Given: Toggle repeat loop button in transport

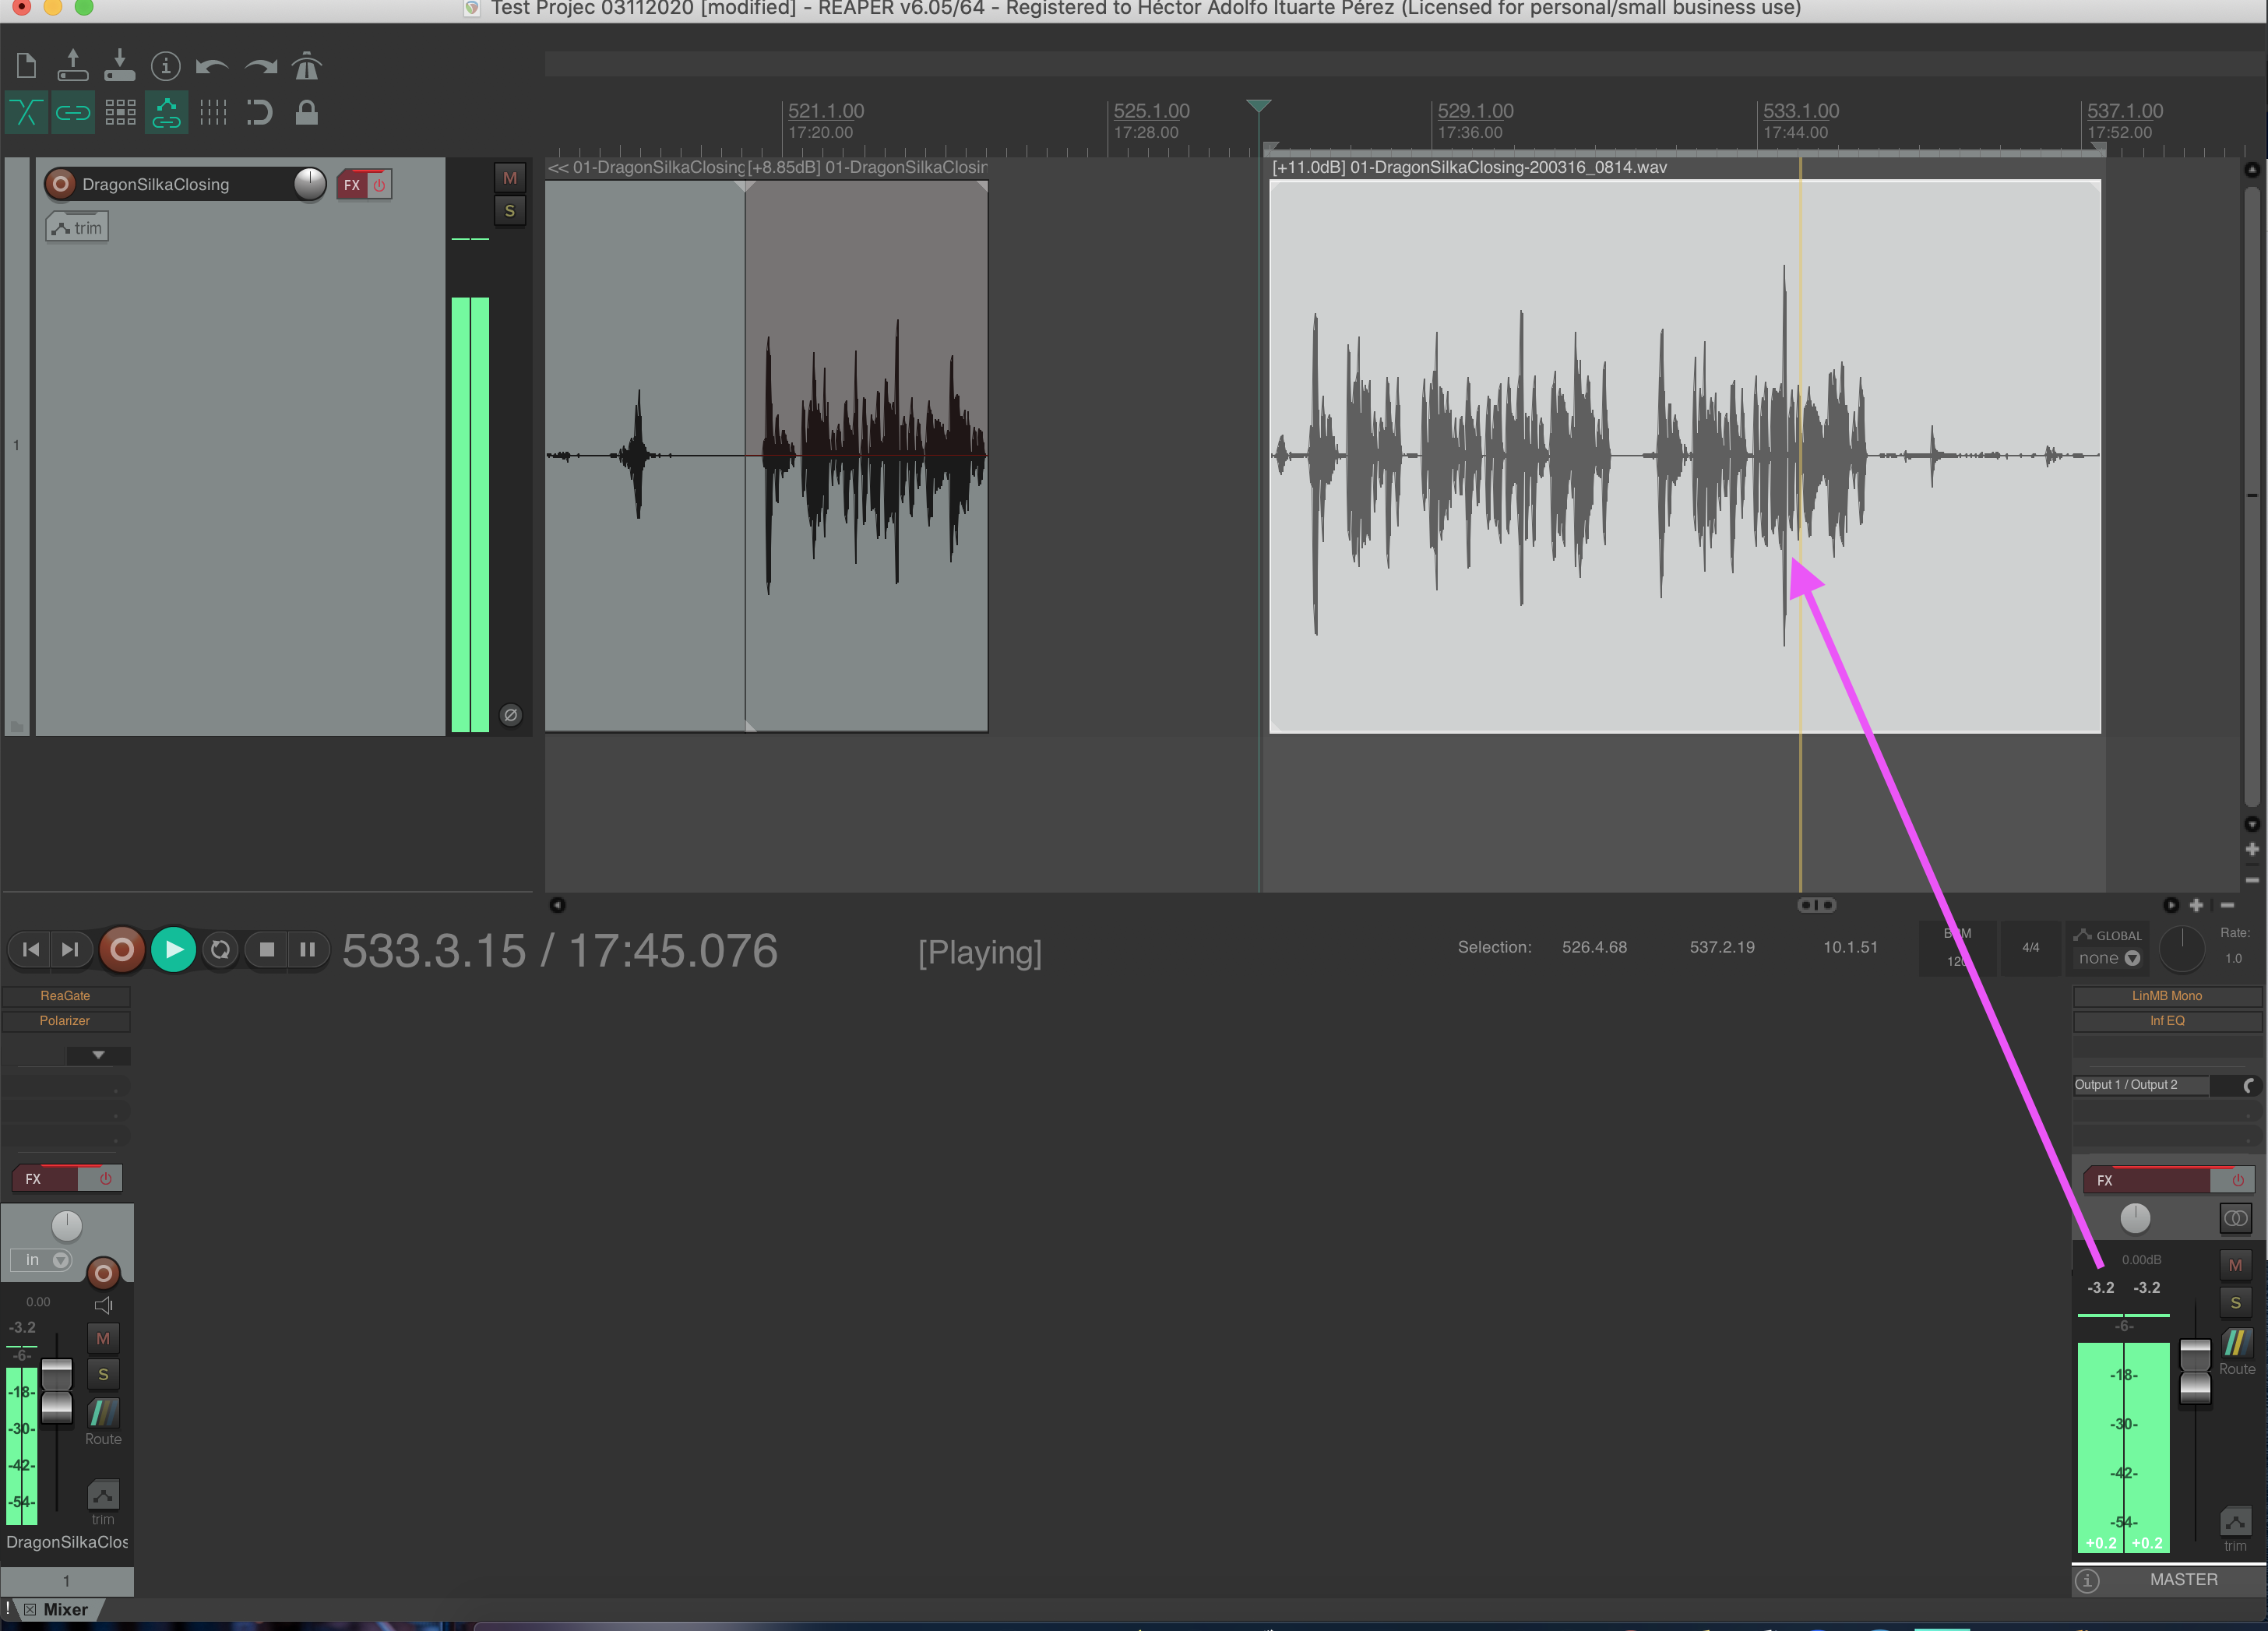Looking at the screenshot, I should pyautogui.click(x=220, y=950).
